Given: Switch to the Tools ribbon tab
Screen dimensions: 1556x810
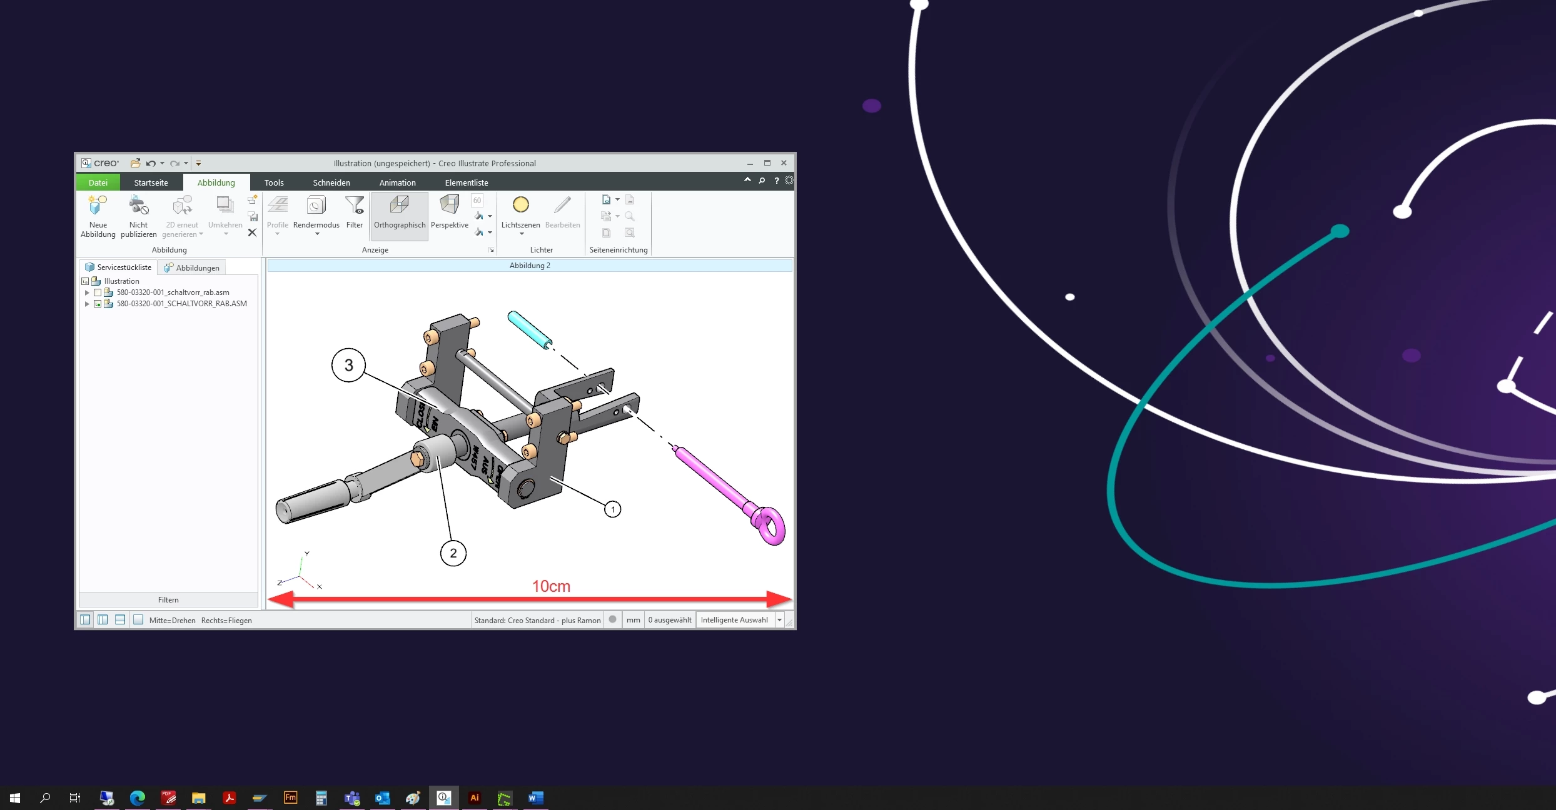Looking at the screenshot, I should coord(273,182).
